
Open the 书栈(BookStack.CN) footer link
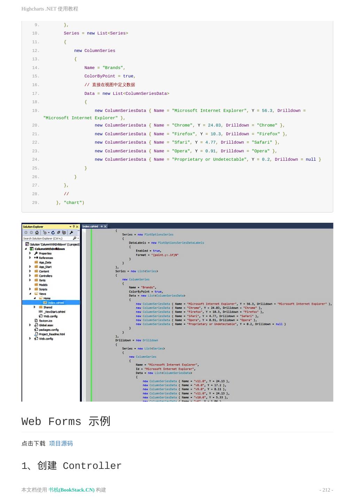[x=71, y=490]
